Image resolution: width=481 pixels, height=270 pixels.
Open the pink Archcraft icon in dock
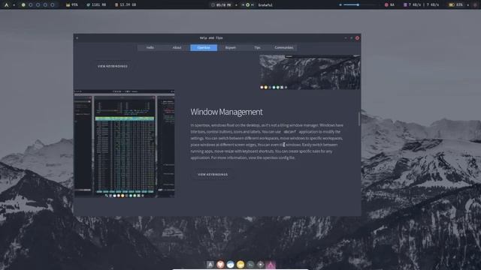[x=271, y=264]
